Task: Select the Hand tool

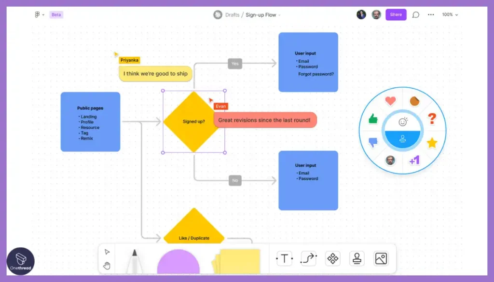Action: pyautogui.click(x=107, y=266)
